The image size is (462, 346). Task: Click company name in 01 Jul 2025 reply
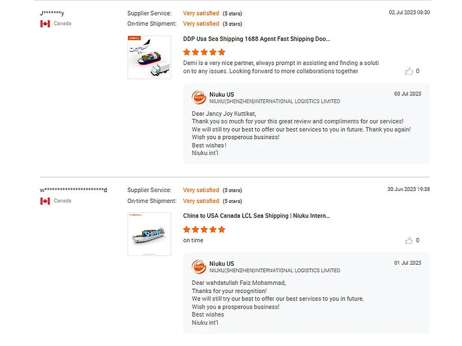coord(274,270)
